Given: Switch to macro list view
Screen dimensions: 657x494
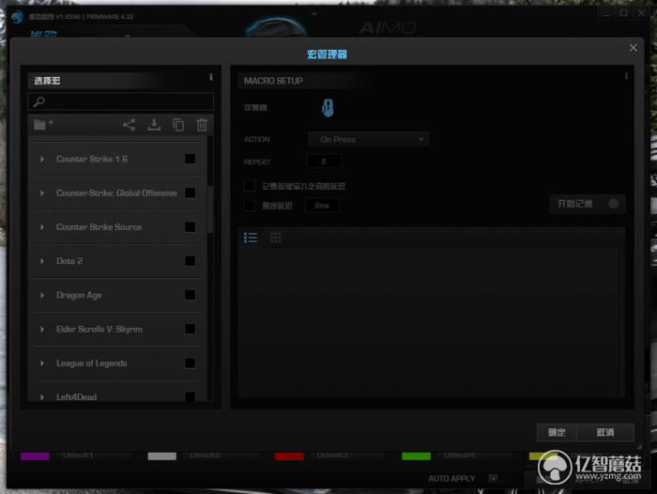Looking at the screenshot, I should (251, 238).
